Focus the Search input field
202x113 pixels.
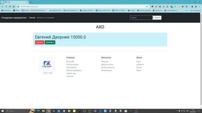point(141,18)
